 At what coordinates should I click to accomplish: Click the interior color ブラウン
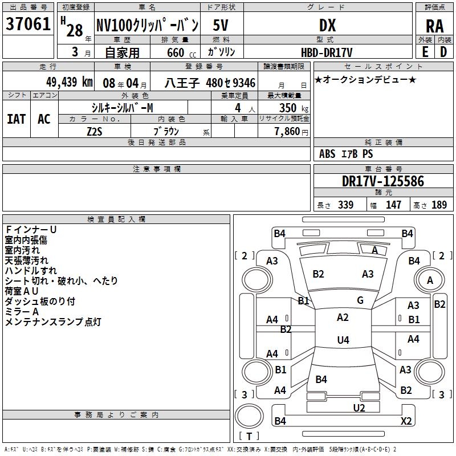[166, 131]
